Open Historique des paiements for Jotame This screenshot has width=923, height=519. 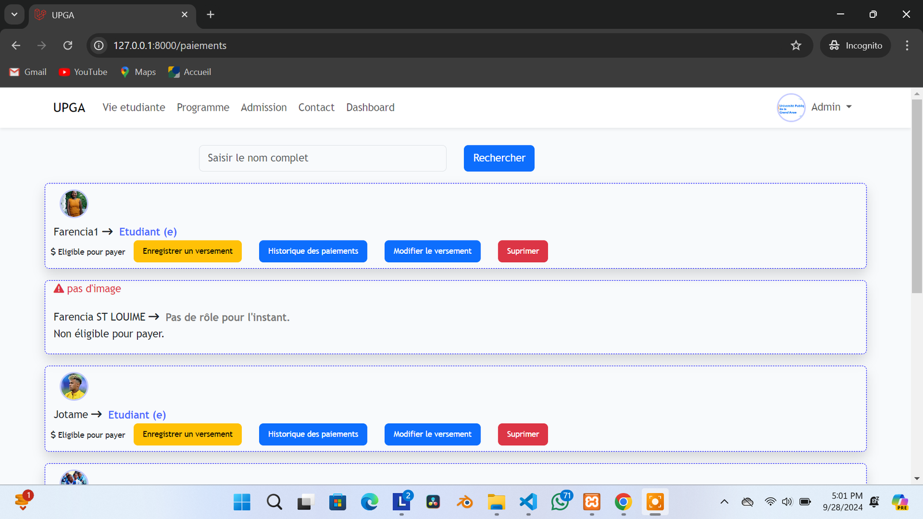point(313,434)
